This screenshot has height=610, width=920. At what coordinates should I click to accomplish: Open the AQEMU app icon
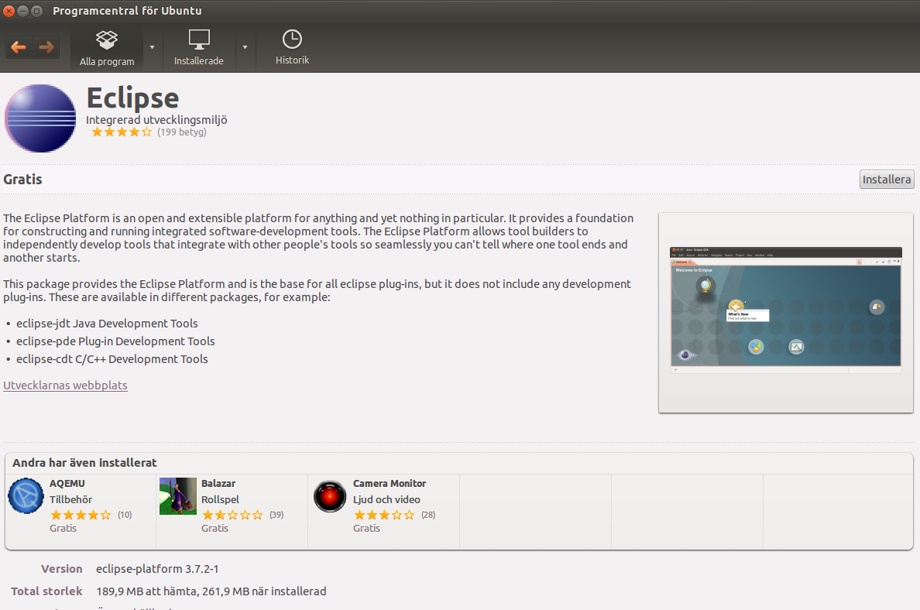click(26, 496)
